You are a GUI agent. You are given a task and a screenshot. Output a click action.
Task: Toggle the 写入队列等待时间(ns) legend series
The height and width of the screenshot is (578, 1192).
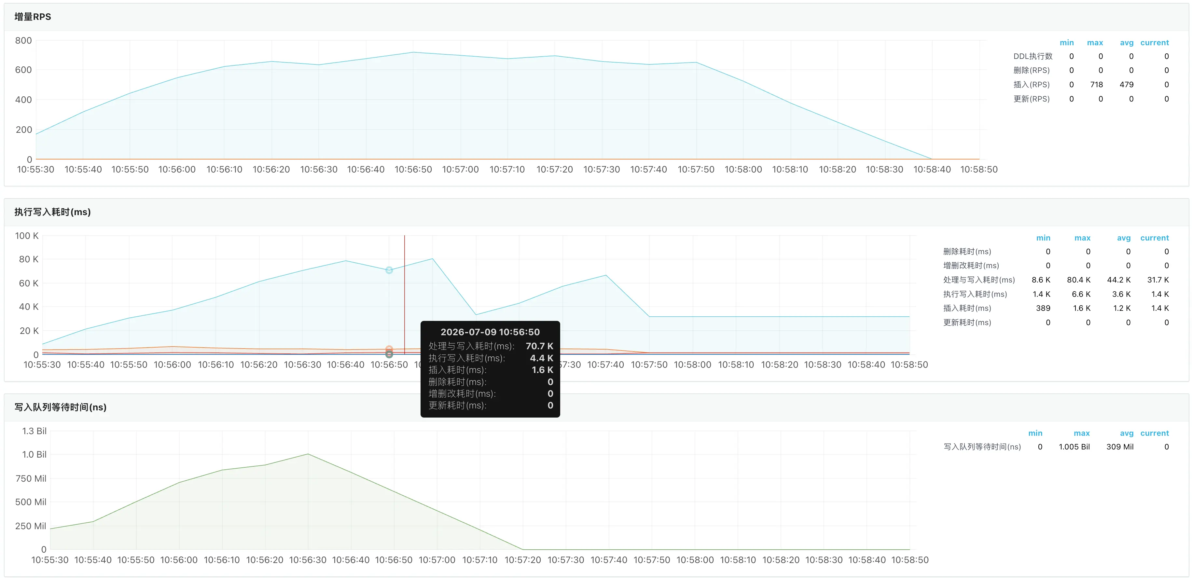[982, 447]
